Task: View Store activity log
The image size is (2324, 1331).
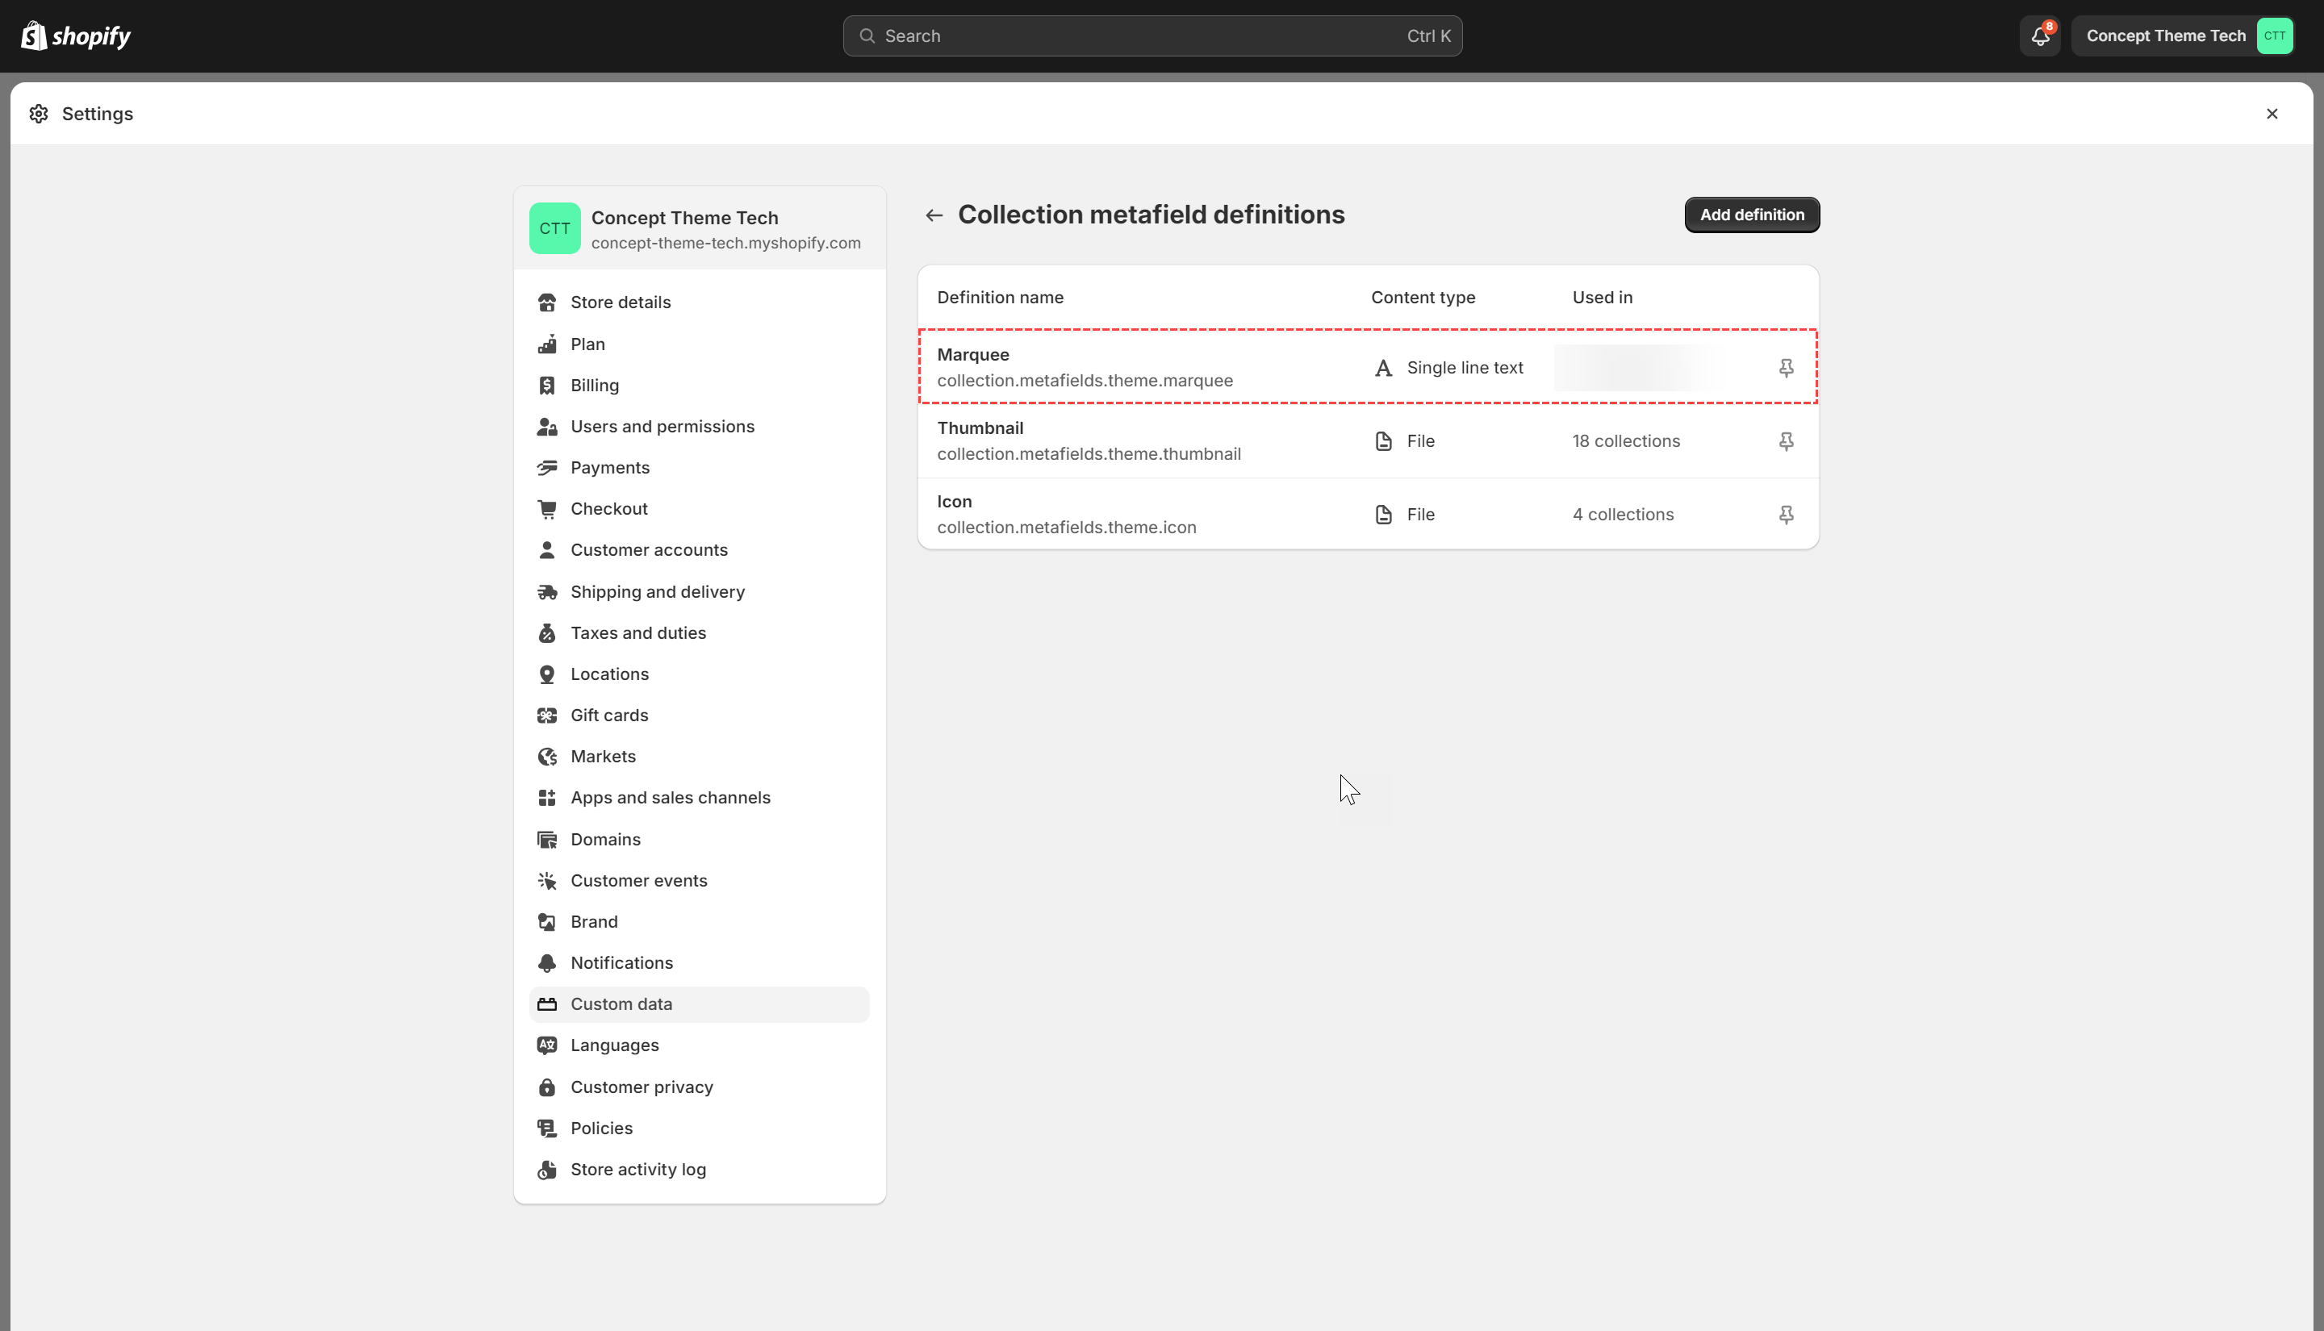Action: tap(699, 1169)
